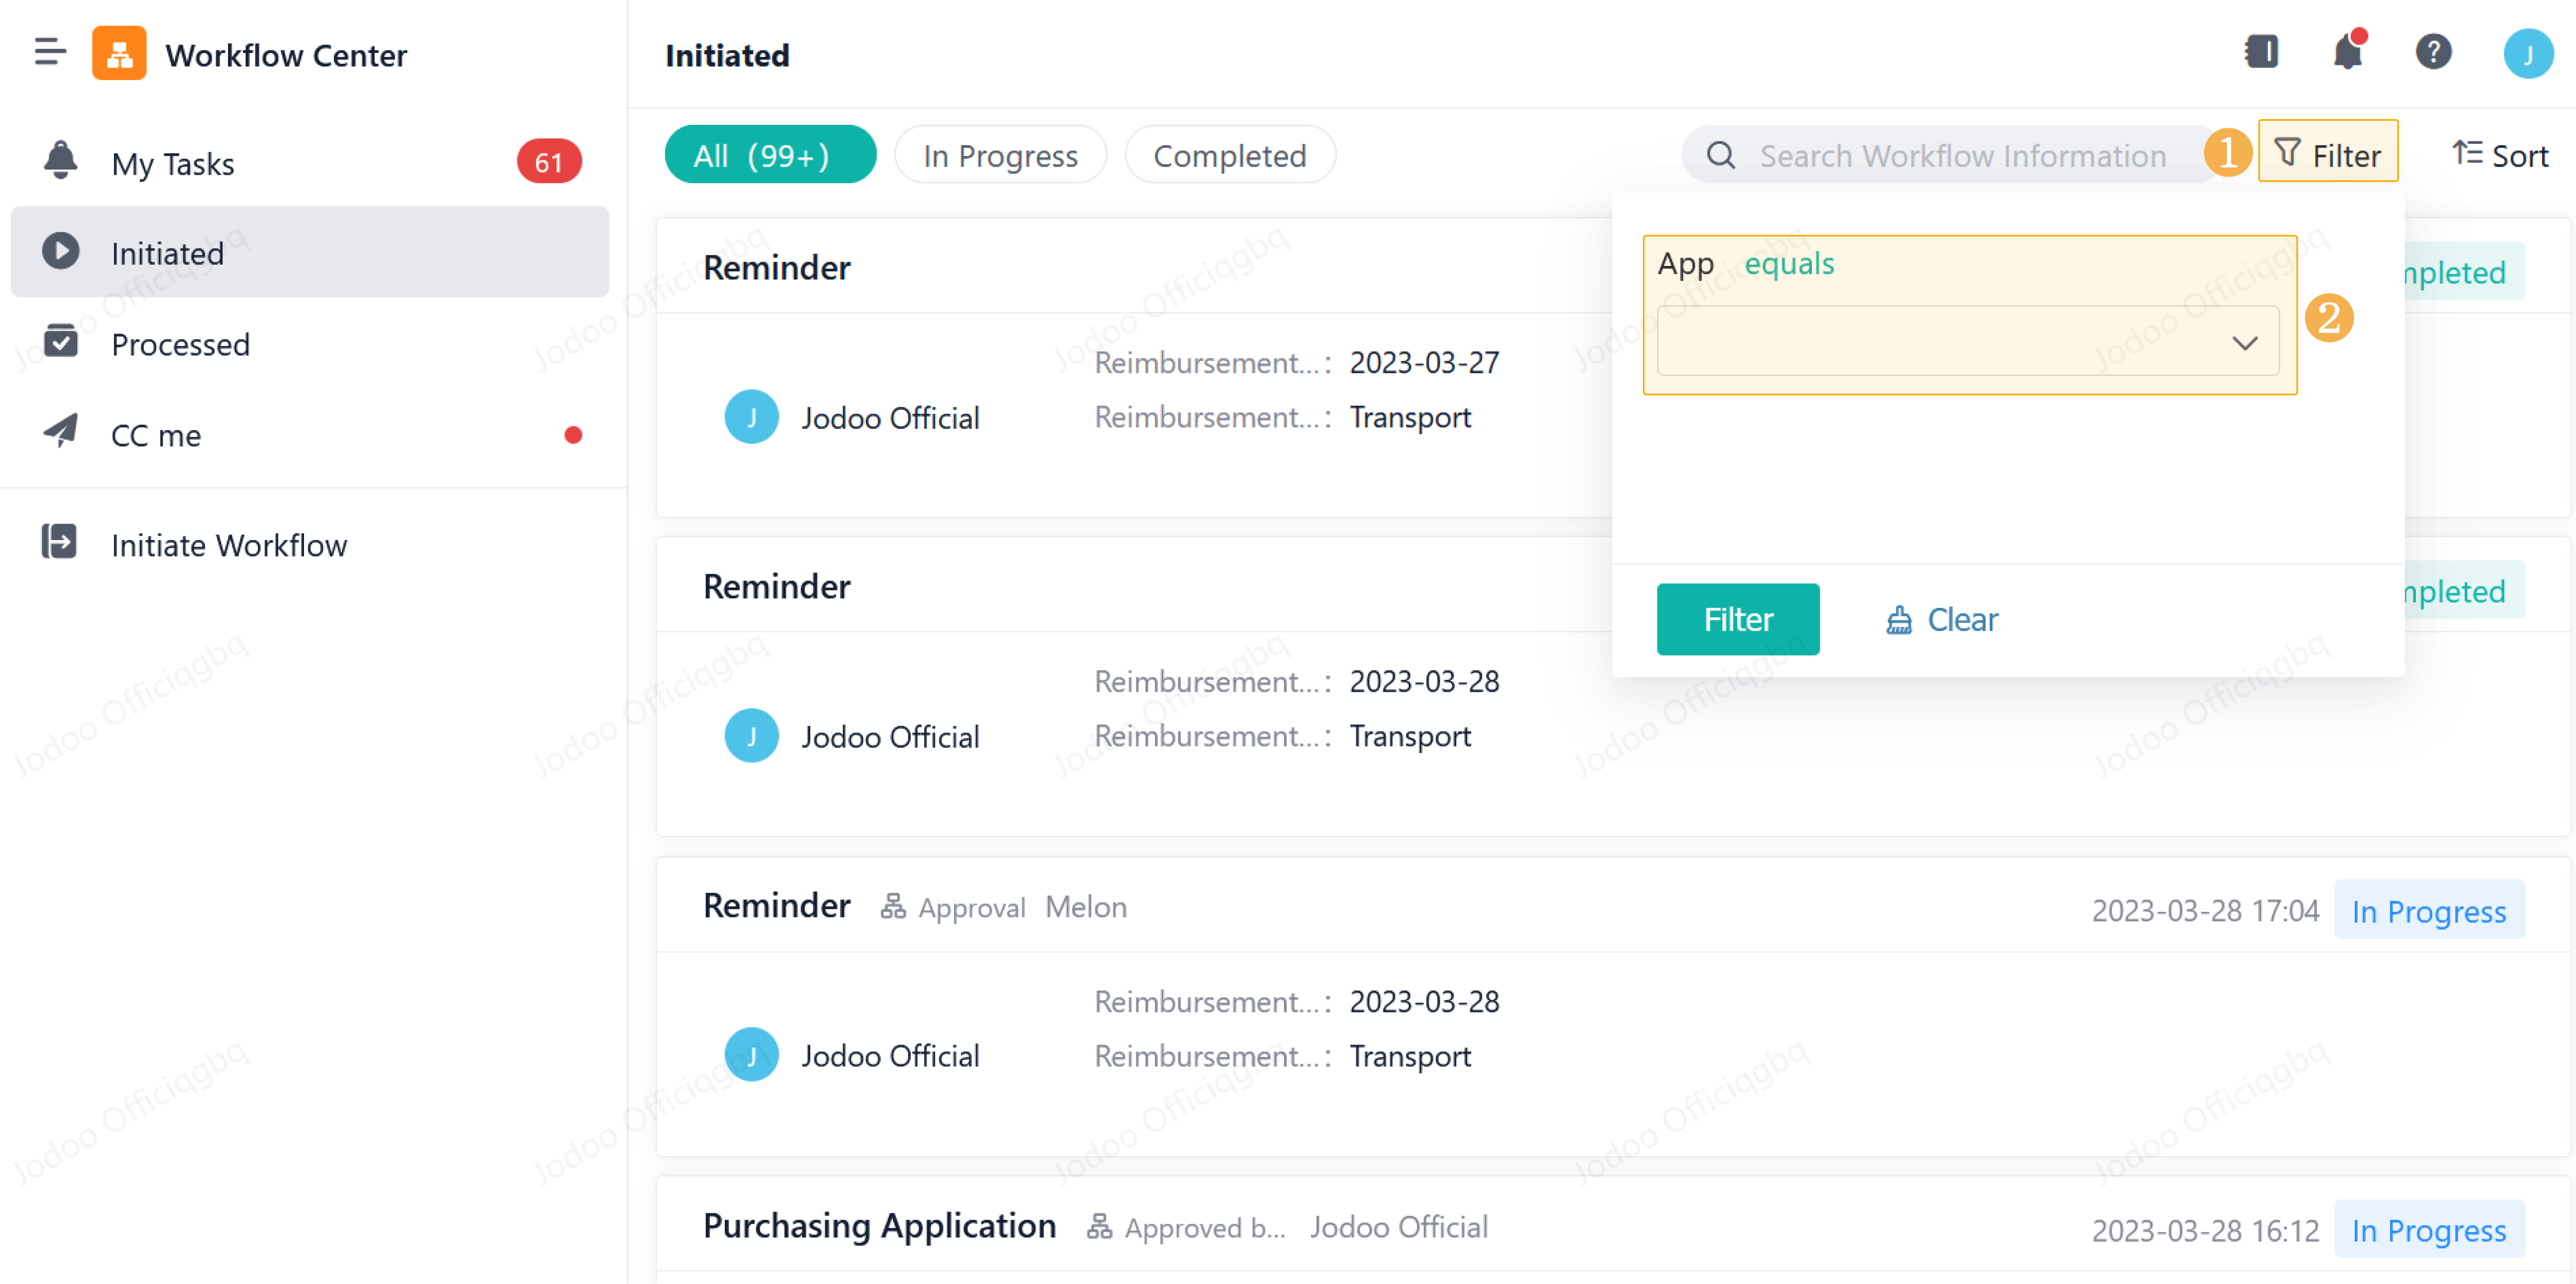Screen dimensions: 2576x1284
Task: Select Initiated in the sidebar
Action: click(x=310, y=252)
